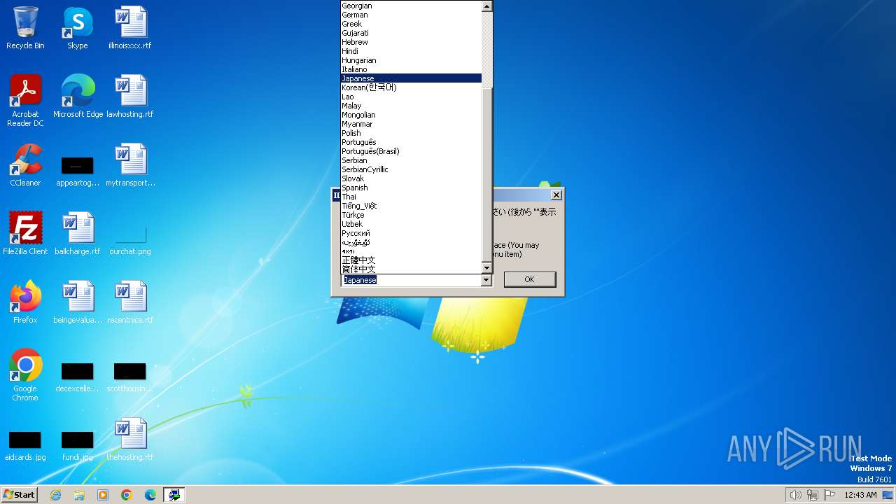Viewport: 896px width, 504px height.
Task: Select the thehosting.rtf file icon
Action: coord(130,440)
